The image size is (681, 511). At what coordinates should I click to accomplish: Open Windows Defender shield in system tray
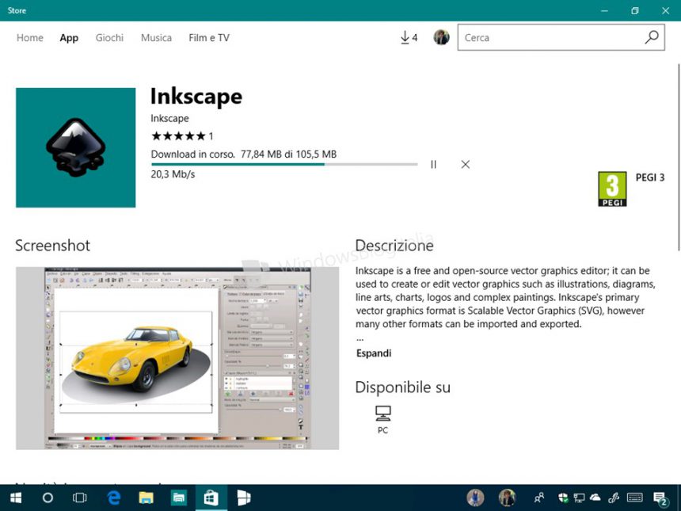[563, 498]
